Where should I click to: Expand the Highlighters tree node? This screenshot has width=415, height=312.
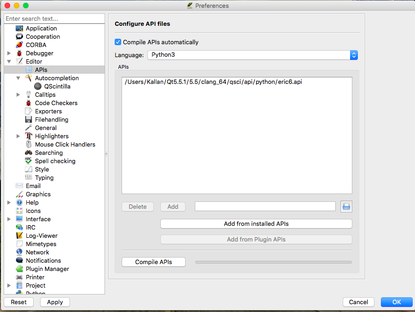[18, 136]
